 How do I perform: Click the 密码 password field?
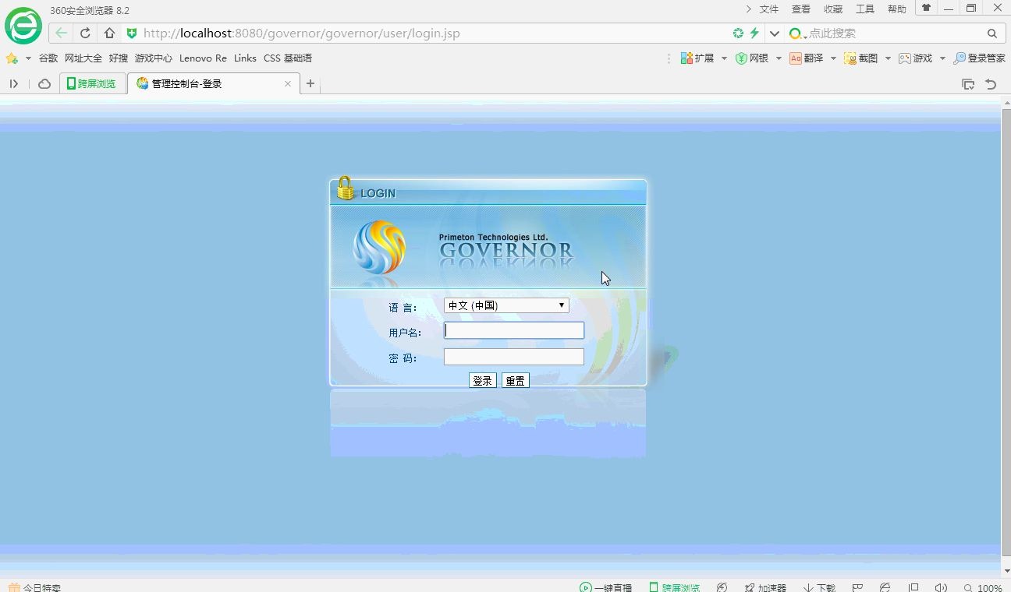tap(514, 357)
